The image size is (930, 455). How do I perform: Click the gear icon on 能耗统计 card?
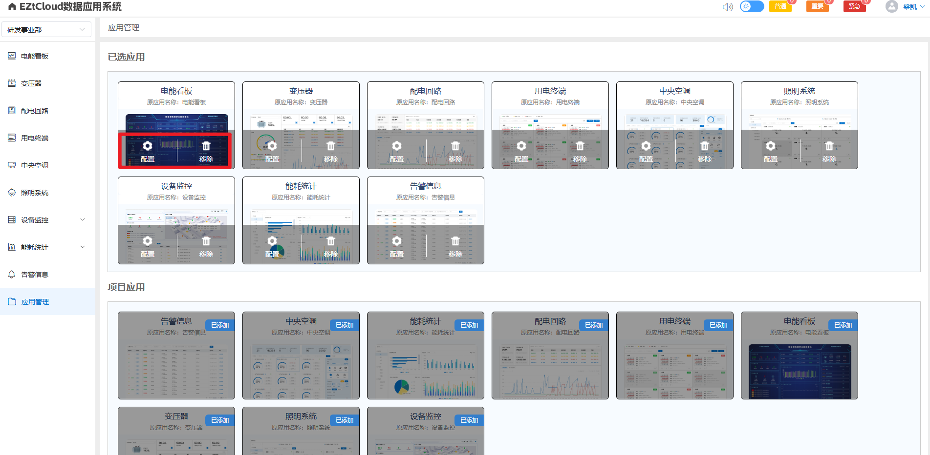[x=272, y=241]
